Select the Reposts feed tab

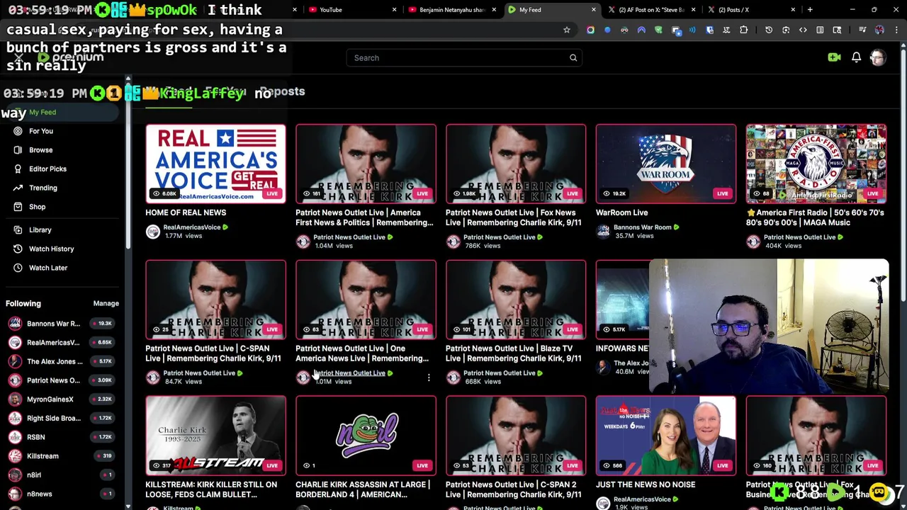pyautogui.click(x=282, y=91)
